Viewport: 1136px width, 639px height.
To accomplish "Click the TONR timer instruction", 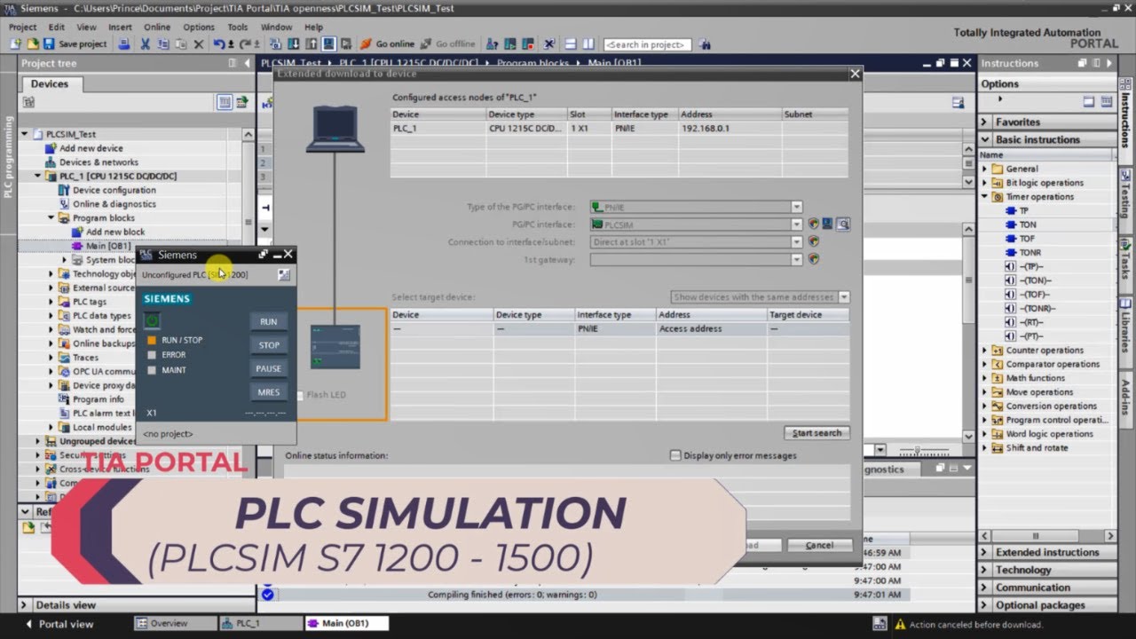I will tap(1029, 253).
